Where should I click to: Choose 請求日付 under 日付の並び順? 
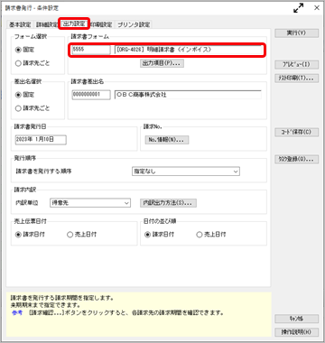pos(160,235)
